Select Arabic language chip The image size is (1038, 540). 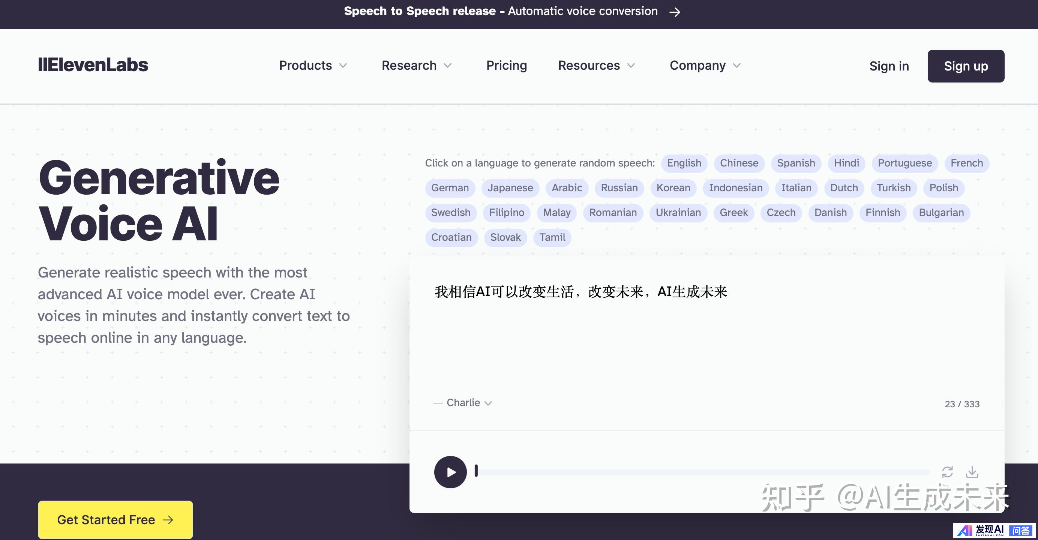[567, 188]
